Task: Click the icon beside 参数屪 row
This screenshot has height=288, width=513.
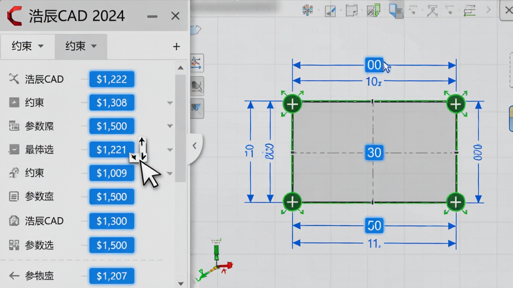Action: tap(14, 125)
